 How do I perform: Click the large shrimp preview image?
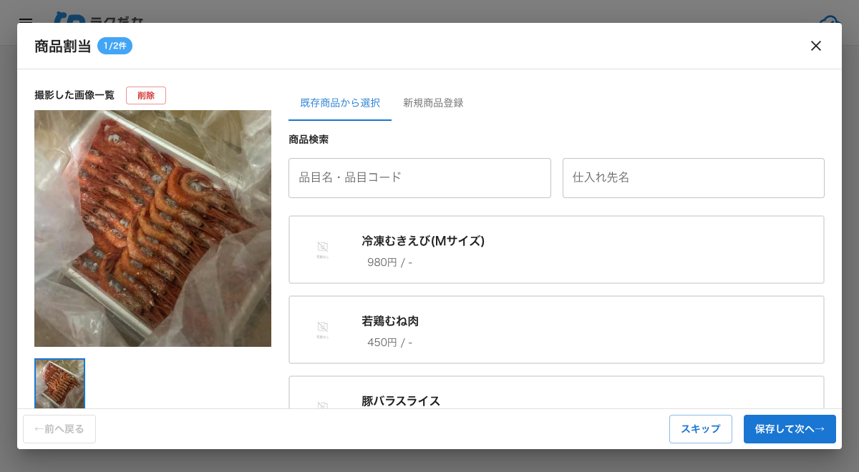(152, 228)
